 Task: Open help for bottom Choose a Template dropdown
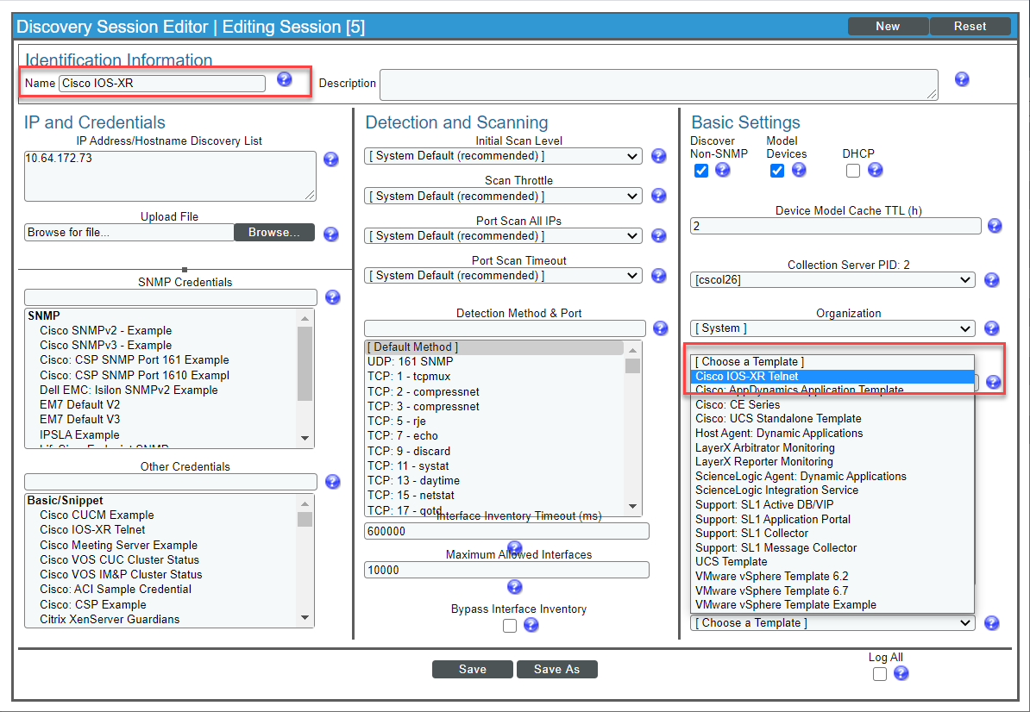992,623
